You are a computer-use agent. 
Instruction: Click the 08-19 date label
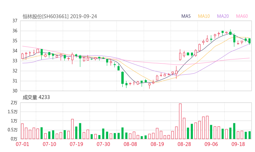[x=157, y=144]
